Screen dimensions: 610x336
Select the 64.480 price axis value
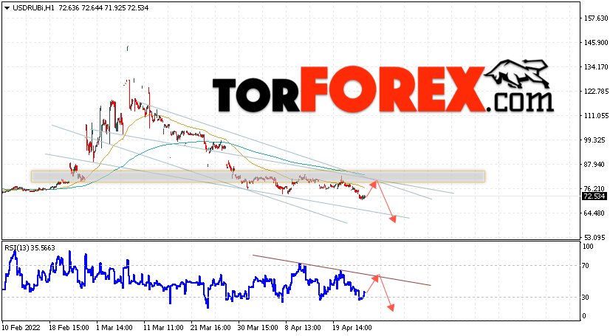(594, 213)
